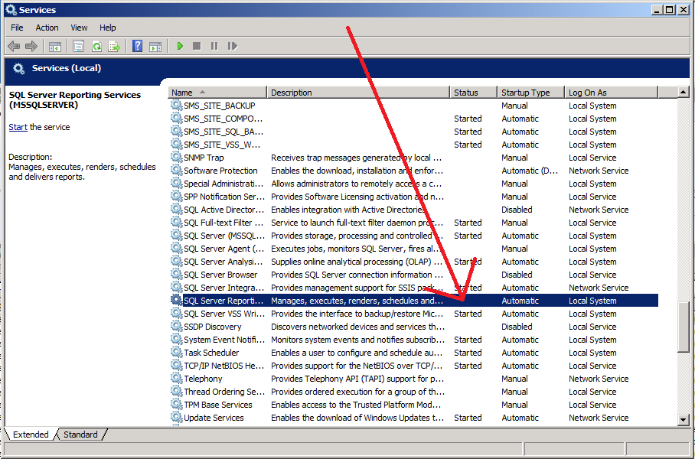This screenshot has width=695, height=459.
Task: Click the gear icon of Update Services row
Action: tap(176, 418)
